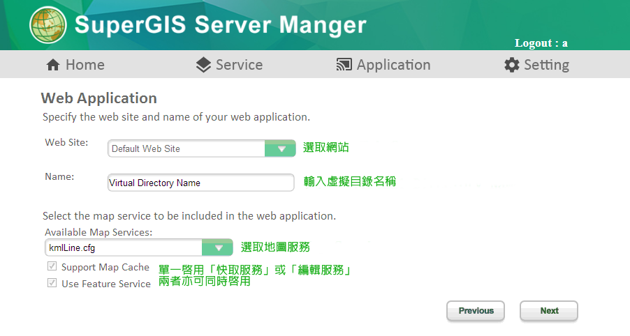
Task: Click the SuperGIS globe logo
Action: point(47,24)
